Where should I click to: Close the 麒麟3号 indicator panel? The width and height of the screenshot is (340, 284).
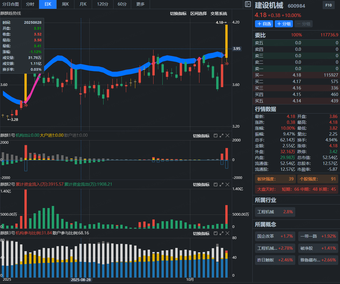click(x=227, y=233)
